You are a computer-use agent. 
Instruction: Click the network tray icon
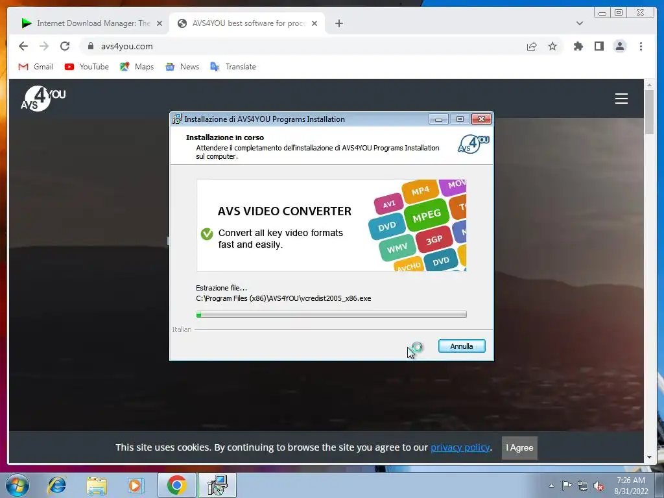tap(583, 486)
